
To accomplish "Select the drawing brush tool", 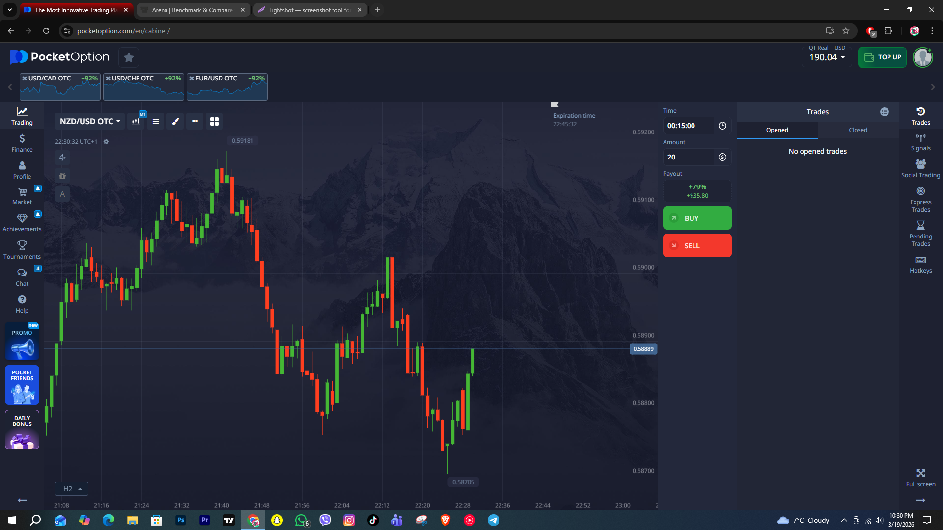I will point(175,121).
